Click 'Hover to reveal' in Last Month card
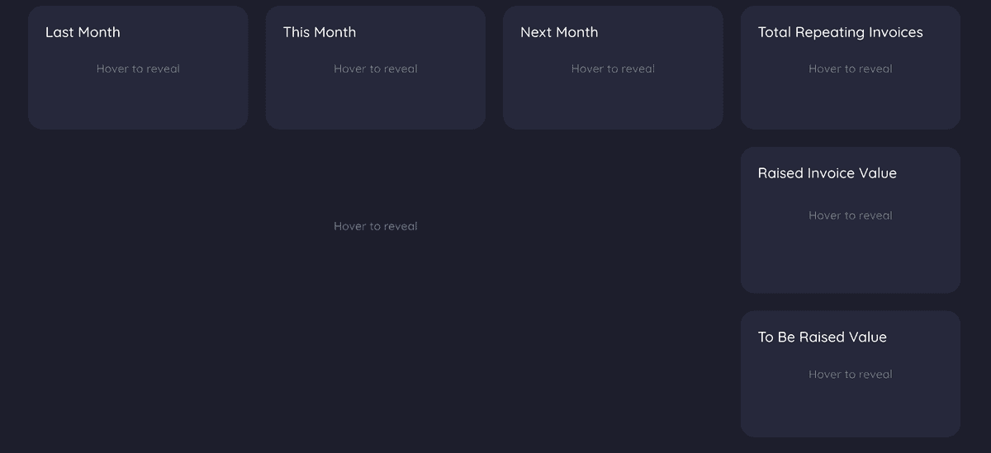The width and height of the screenshot is (991, 453). (x=138, y=68)
